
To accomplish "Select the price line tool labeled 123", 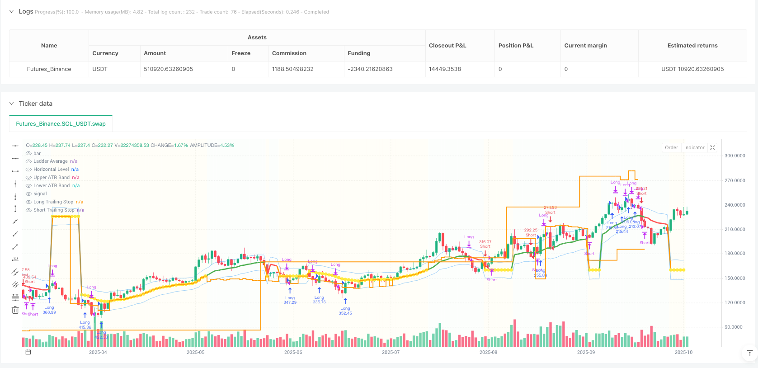I will 15,259.
